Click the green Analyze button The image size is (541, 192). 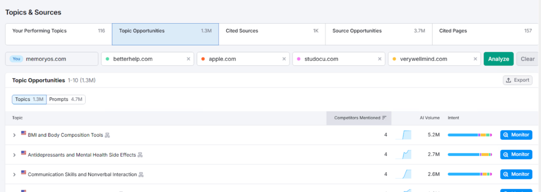[x=499, y=59]
